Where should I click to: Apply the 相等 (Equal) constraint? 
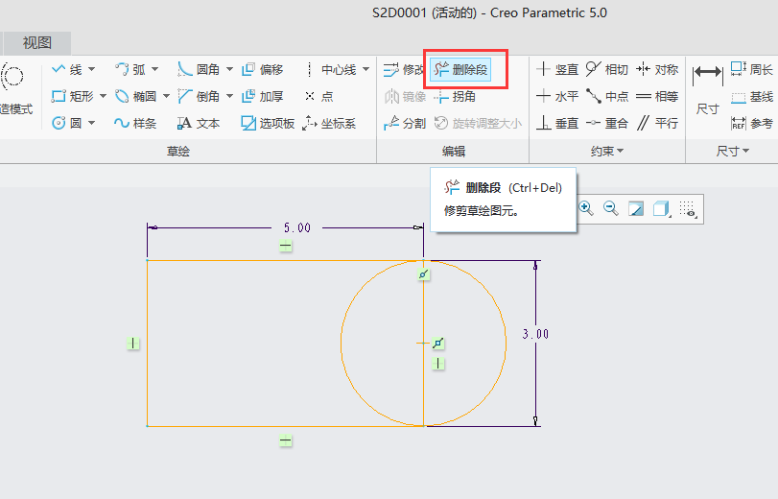click(x=657, y=96)
